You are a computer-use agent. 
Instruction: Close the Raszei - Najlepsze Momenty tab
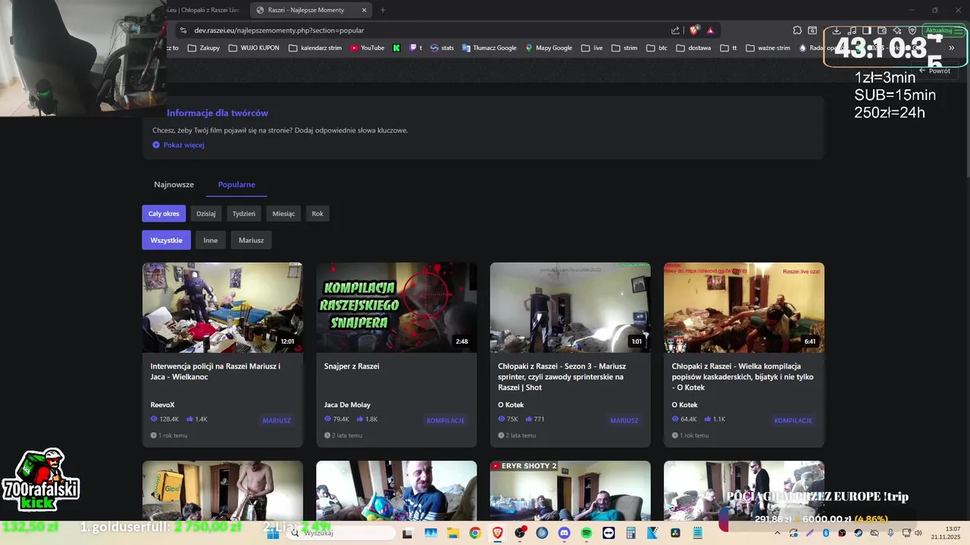(364, 10)
